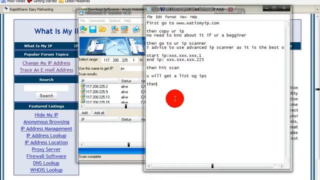The height and width of the screenshot is (180, 320).
Task: Select computer icon beside 117.200.225.13
Action: pyautogui.click(x=83, y=97)
